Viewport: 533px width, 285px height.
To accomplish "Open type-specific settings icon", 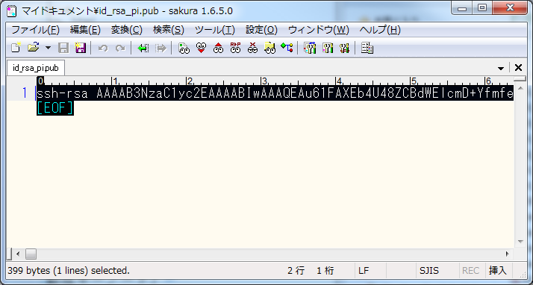I will coord(328,48).
